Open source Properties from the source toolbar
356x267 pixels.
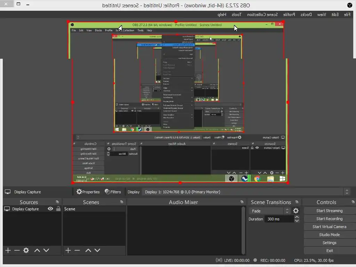click(88, 192)
